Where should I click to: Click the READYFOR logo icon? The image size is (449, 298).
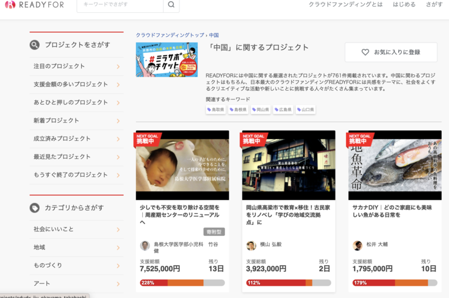coord(9,4)
